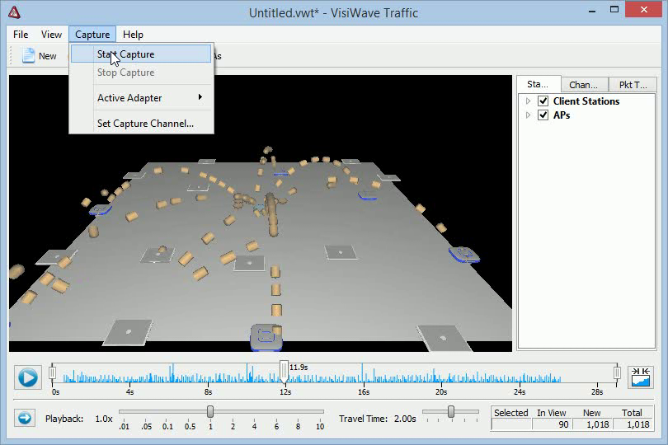The height and width of the screenshot is (445, 668).
Task: Switch to the Pkt T... tab
Action: pos(633,85)
